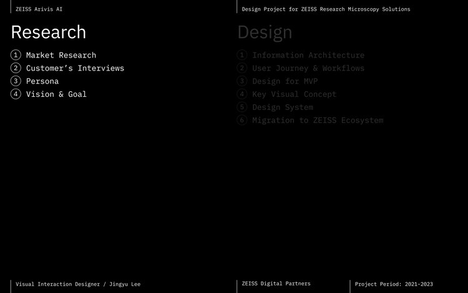468x293 pixels.
Task: Open the Customer's Interviews item
Action: pos(75,68)
